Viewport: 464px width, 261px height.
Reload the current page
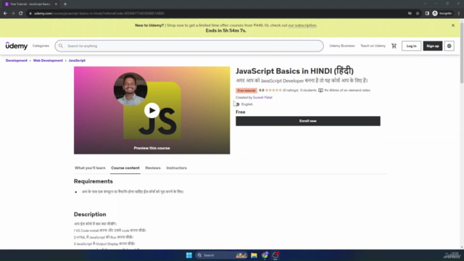click(x=21, y=13)
